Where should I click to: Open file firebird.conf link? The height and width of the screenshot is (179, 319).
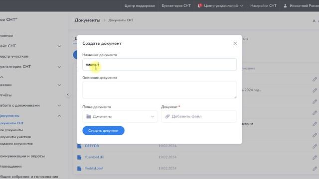coord(94,168)
